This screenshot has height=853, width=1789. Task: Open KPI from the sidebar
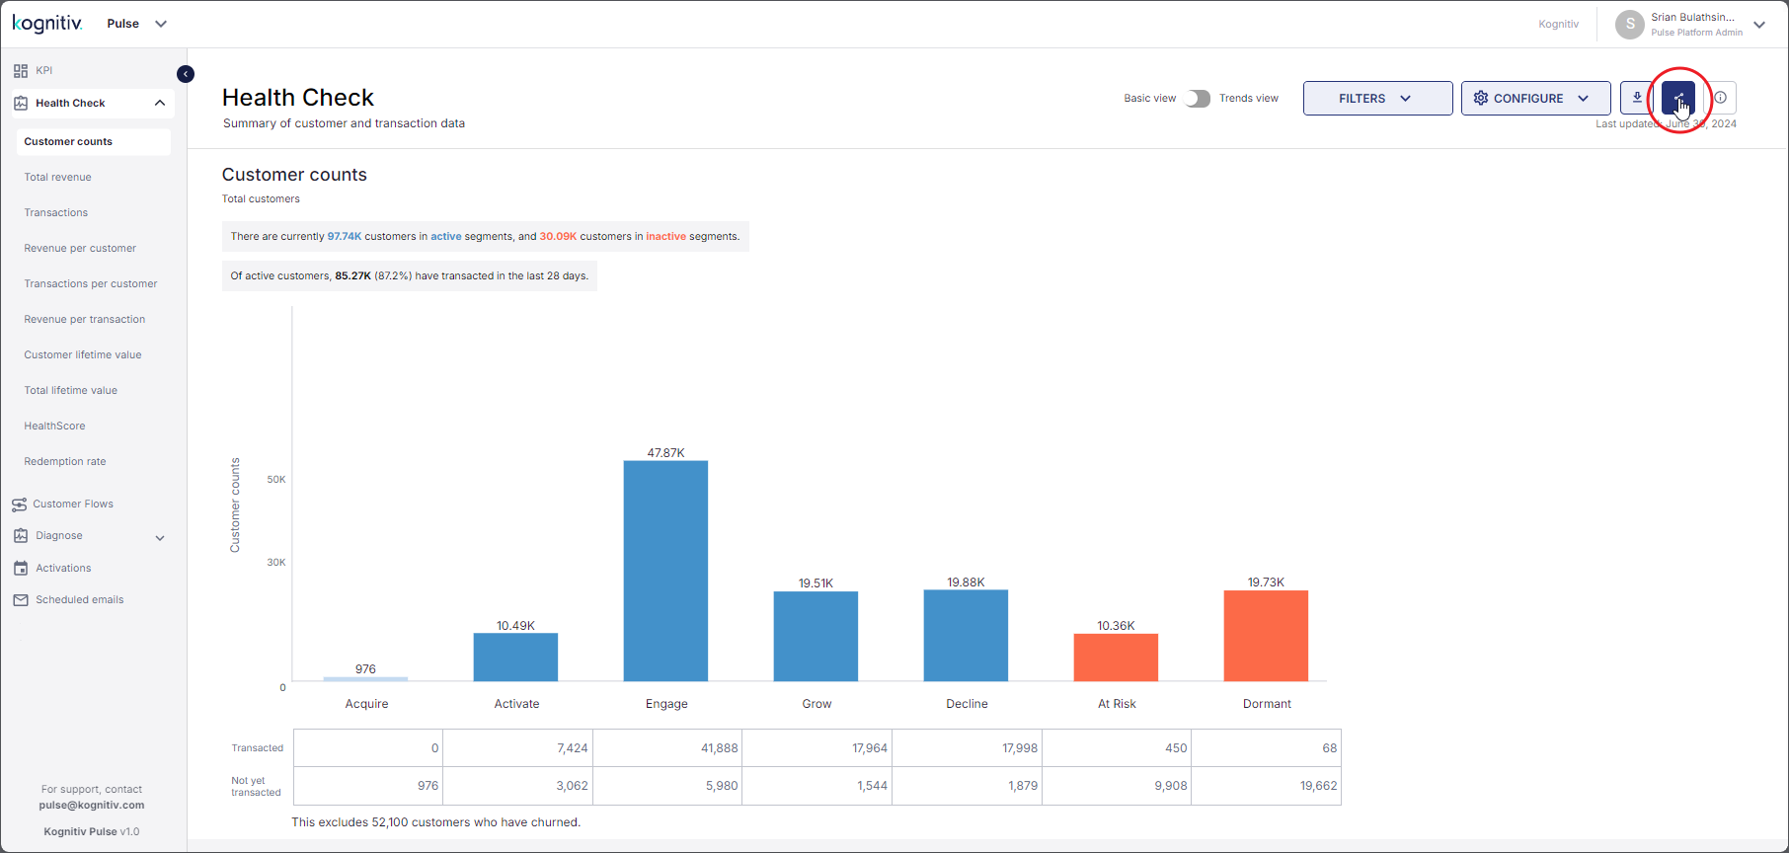[44, 71]
